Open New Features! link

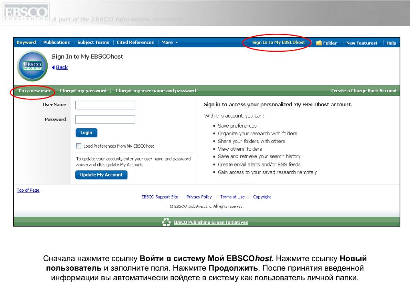pos(362,43)
